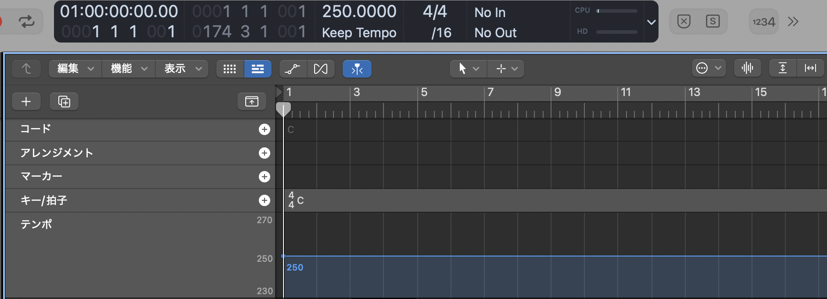Click the add track plus button
This screenshot has height=299, width=827.
26,102
